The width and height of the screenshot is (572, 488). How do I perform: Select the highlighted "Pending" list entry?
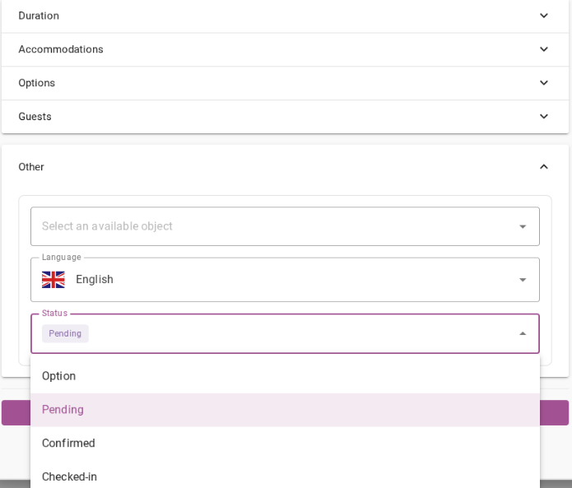(x=63, y=410)
